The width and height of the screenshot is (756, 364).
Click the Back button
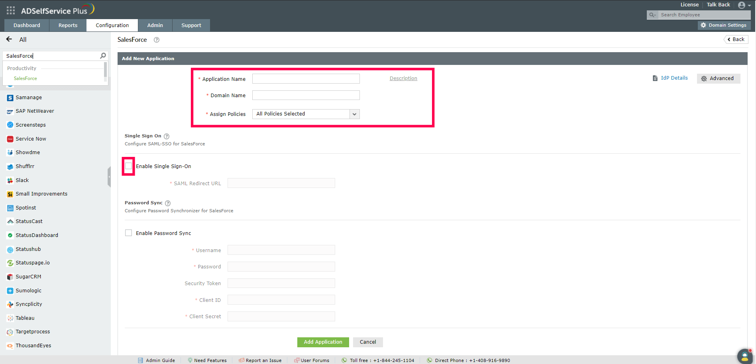(x=736, y=39)
